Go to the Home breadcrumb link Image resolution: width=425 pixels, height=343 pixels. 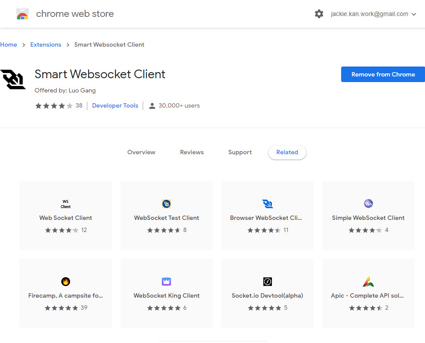click(9, 44)
